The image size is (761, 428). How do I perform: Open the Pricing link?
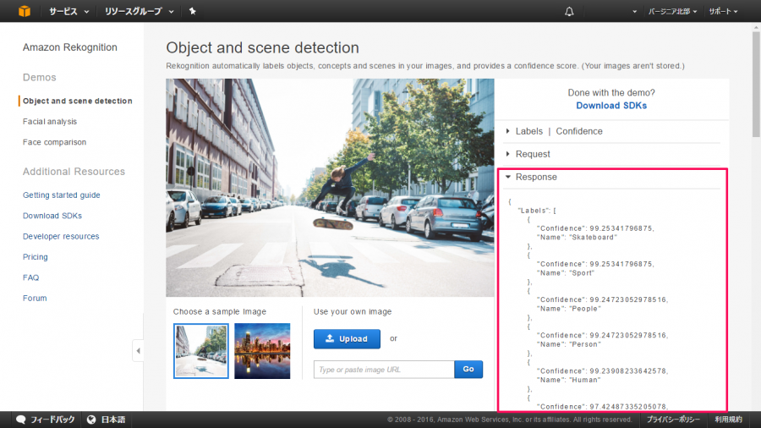35,257
